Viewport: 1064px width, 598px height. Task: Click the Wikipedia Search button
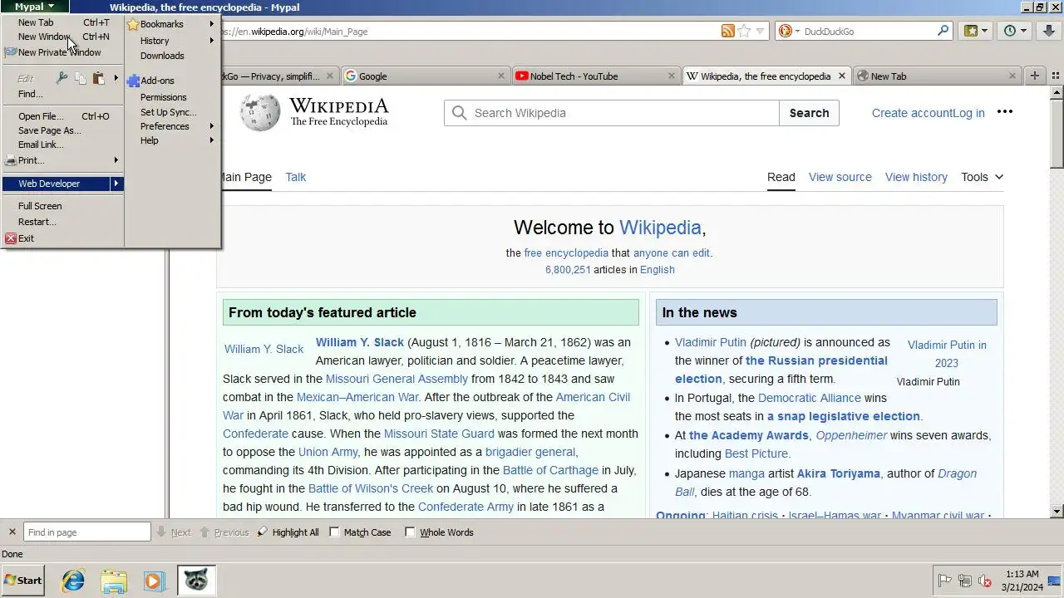pyautogui.click(x=809, y=113)
